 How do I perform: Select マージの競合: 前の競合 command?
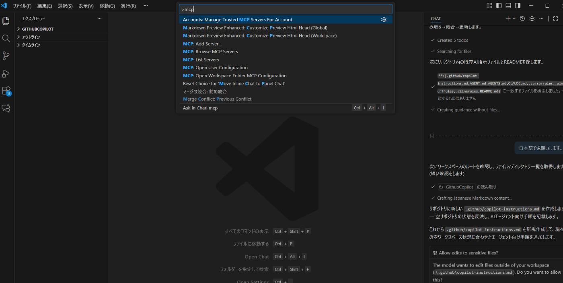(286, 91)
